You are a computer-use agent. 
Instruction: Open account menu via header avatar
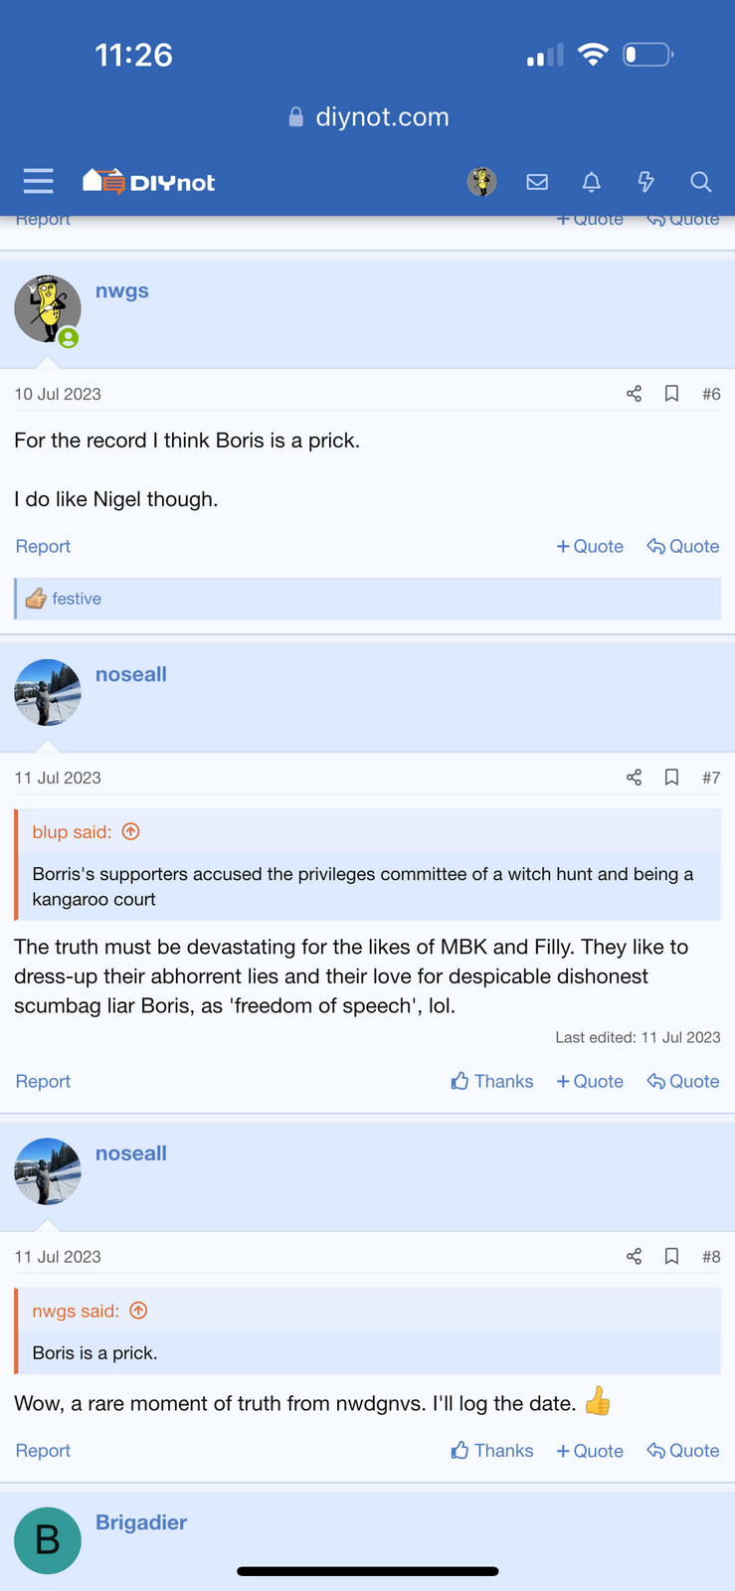(482, 181)
